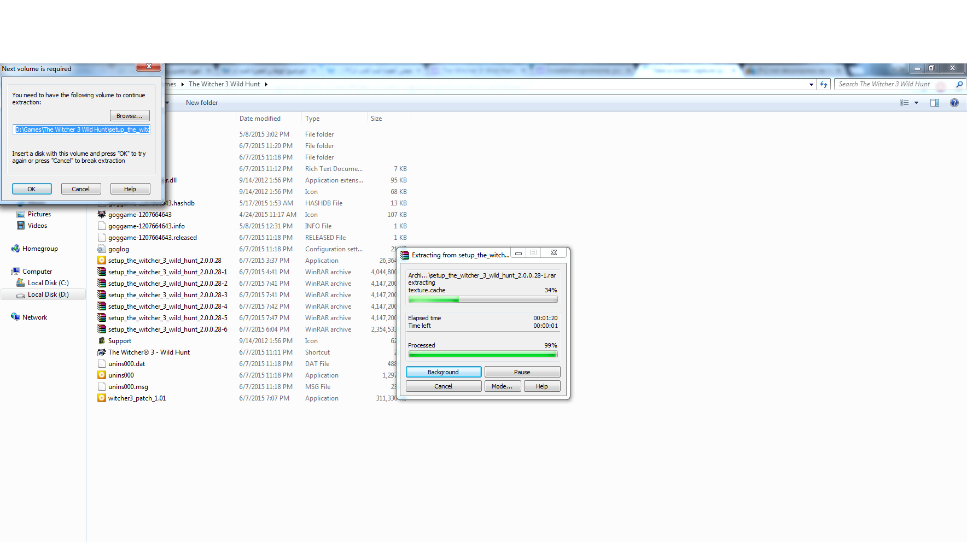Click the WinRAR icon for archive 2.0.0.28-2

(102, 284)
